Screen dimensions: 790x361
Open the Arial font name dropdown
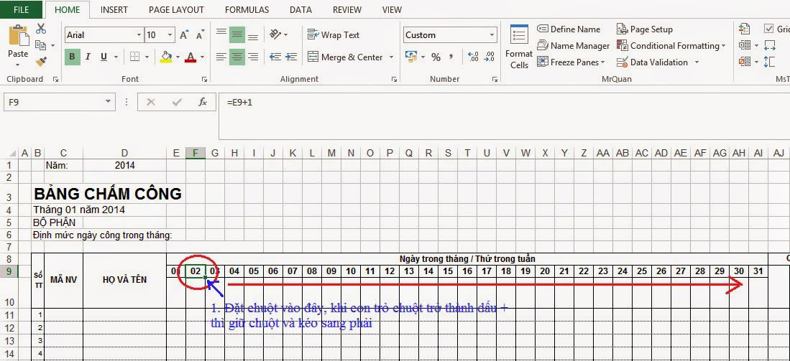[139, 35]
